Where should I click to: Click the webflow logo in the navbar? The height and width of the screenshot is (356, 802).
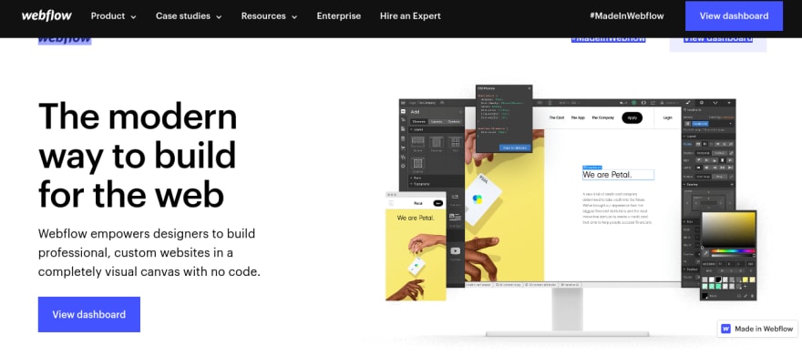click(46, 15)
